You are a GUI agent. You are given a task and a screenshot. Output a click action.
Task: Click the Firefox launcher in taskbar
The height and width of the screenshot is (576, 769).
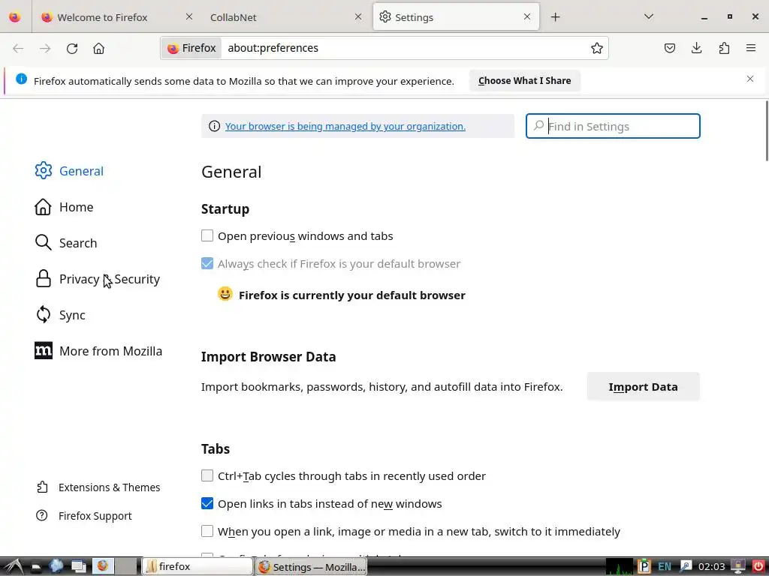[x=103, y=566]
